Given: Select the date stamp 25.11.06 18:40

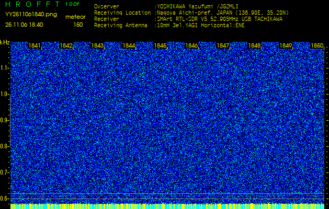Looking at the screenshot, I should [24, 25].
